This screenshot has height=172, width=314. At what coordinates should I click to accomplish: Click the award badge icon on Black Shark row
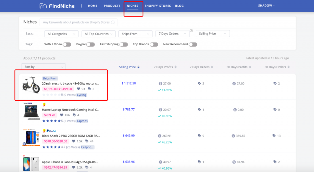click(x=44, y=131)
